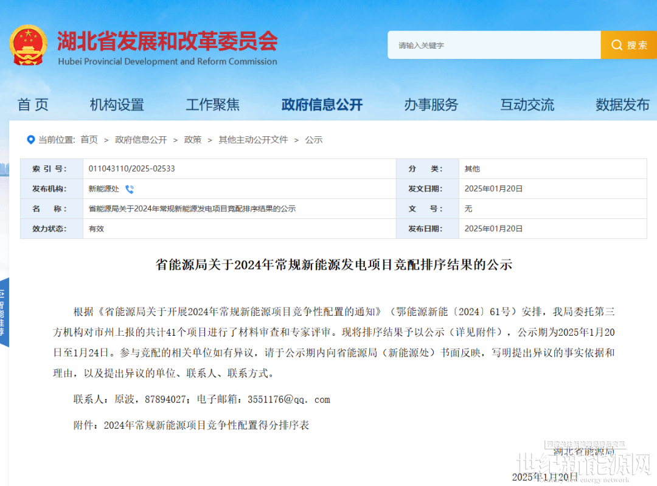Open the 其他主动公开文件 breadcrumb link
Viewport: 657px width, 486px height.
click(253, 139)
